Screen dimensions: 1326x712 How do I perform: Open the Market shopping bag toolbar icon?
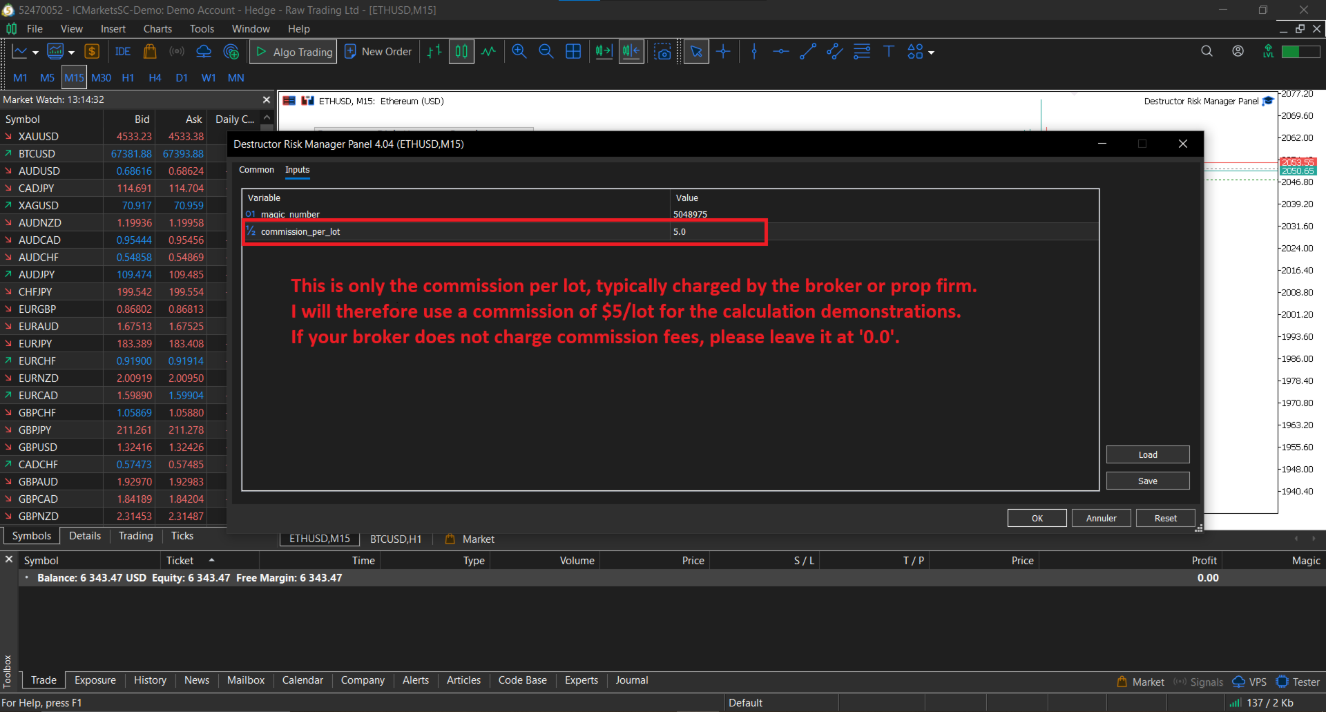click(x=150, y=52)
